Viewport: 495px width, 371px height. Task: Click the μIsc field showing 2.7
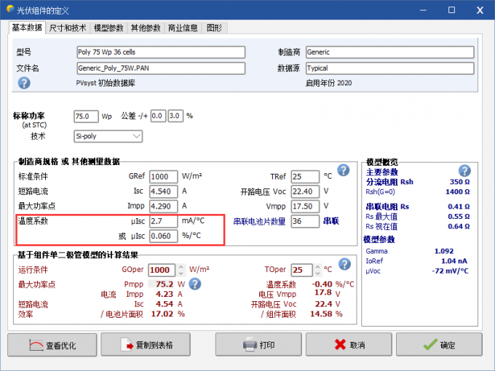(x=163, y=221)
